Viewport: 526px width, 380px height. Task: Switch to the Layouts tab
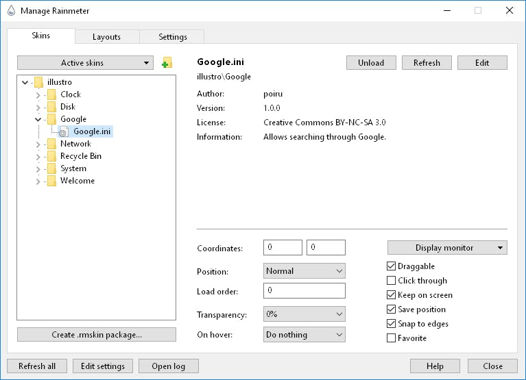coord(106,37)
